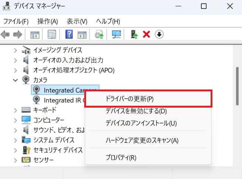Scan for hardware changes monitor icon
The image size is (242, 179).
pyautogui.click(x=116, y=34)
